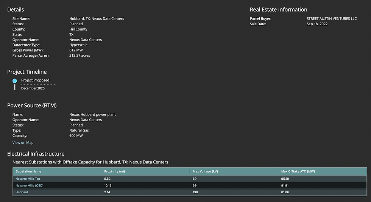Select the December 2025 timeline date
The image size is (371, 202).
(33, 88)
